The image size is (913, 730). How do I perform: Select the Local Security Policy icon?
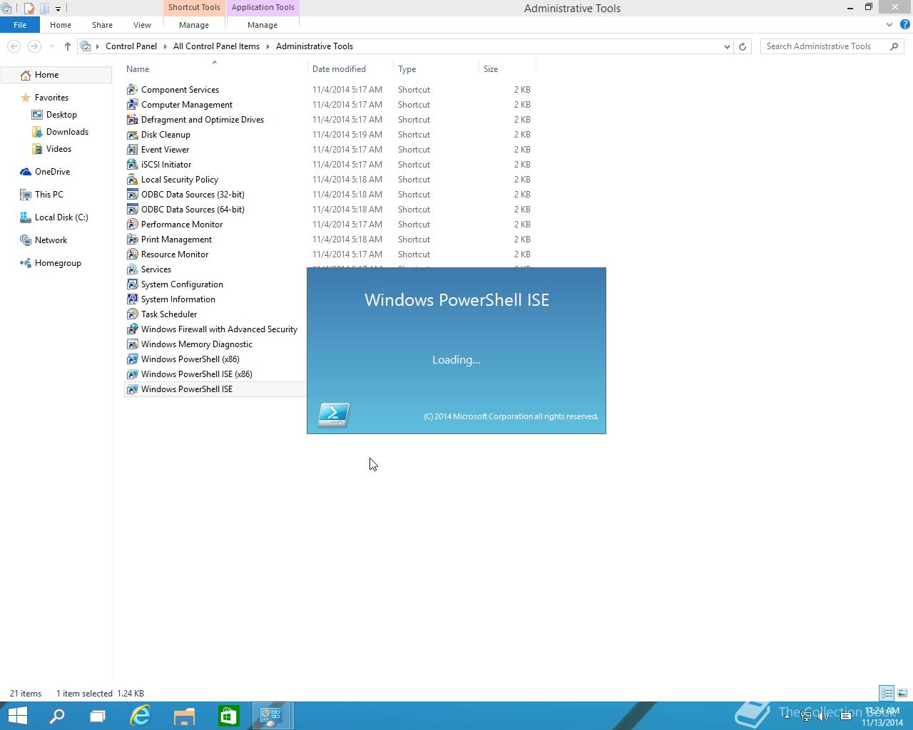[x=132, y=180]
